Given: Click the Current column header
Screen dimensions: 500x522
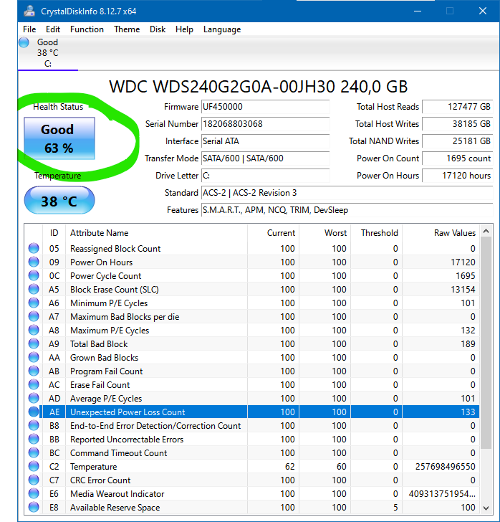Looking at the screenshot, I should pos(273,233).
